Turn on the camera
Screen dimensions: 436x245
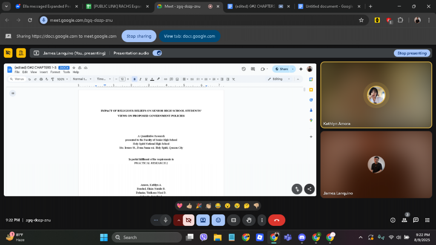point(188,220)
